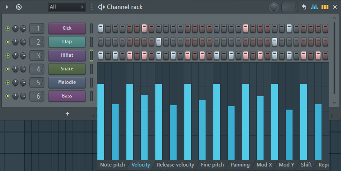
Task: Open the Kick channel button
Action: [x=67, y=28]
